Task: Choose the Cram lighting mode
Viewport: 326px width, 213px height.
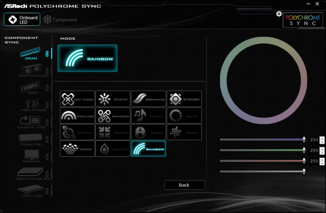Action: [148, 132]
